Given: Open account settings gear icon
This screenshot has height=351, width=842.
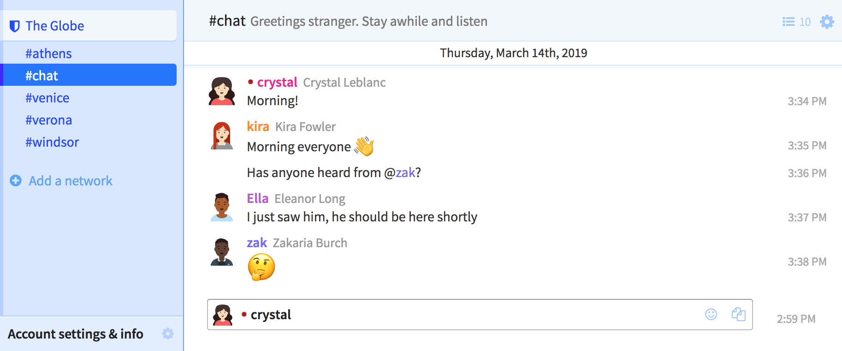Looking at the screenshot, I should (x=168, y=333).
